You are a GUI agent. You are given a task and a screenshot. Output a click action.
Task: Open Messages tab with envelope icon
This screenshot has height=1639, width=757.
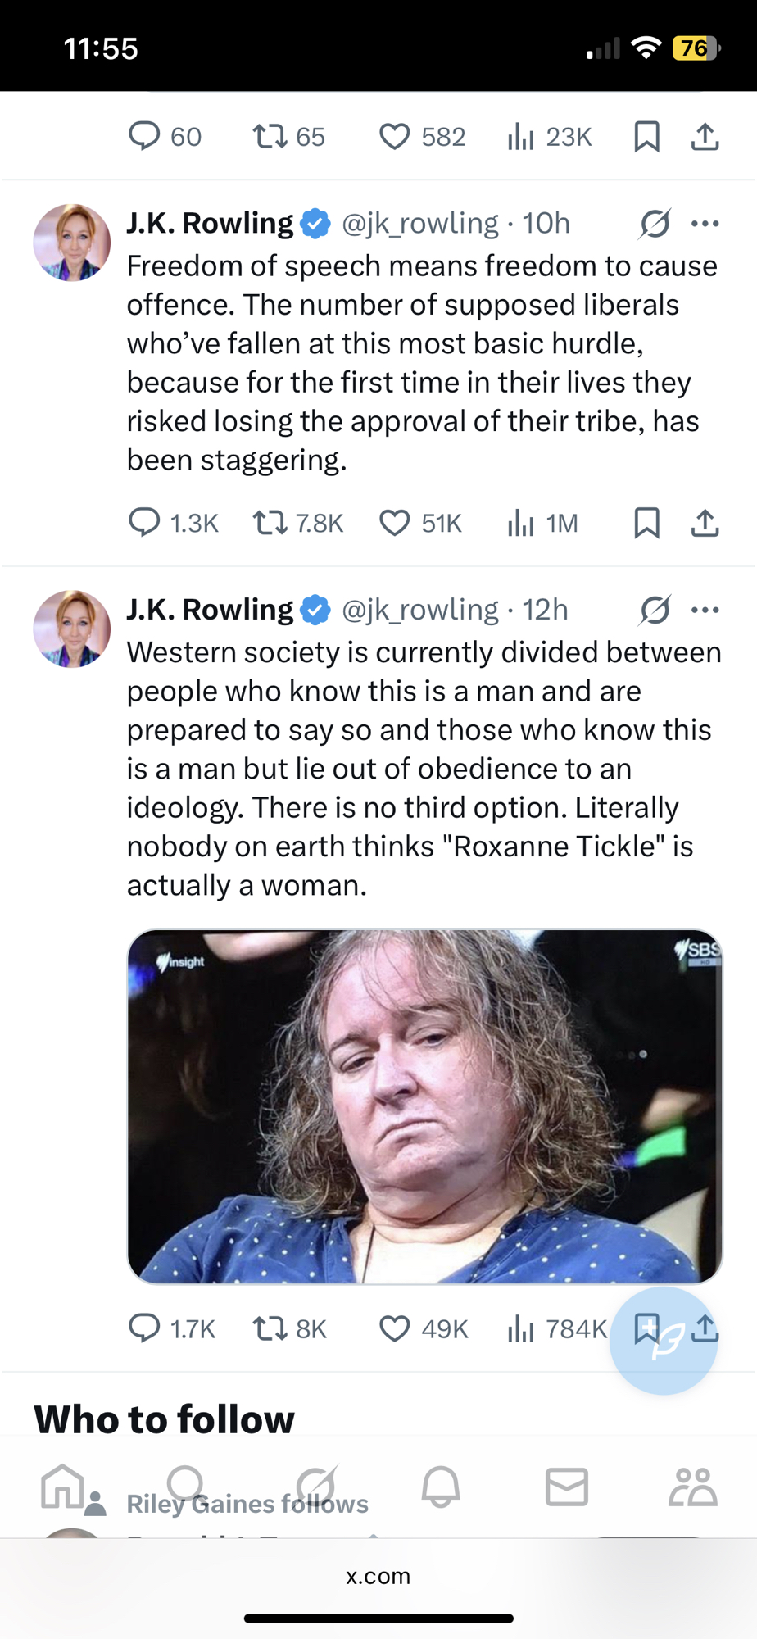tap(567, 1487)
